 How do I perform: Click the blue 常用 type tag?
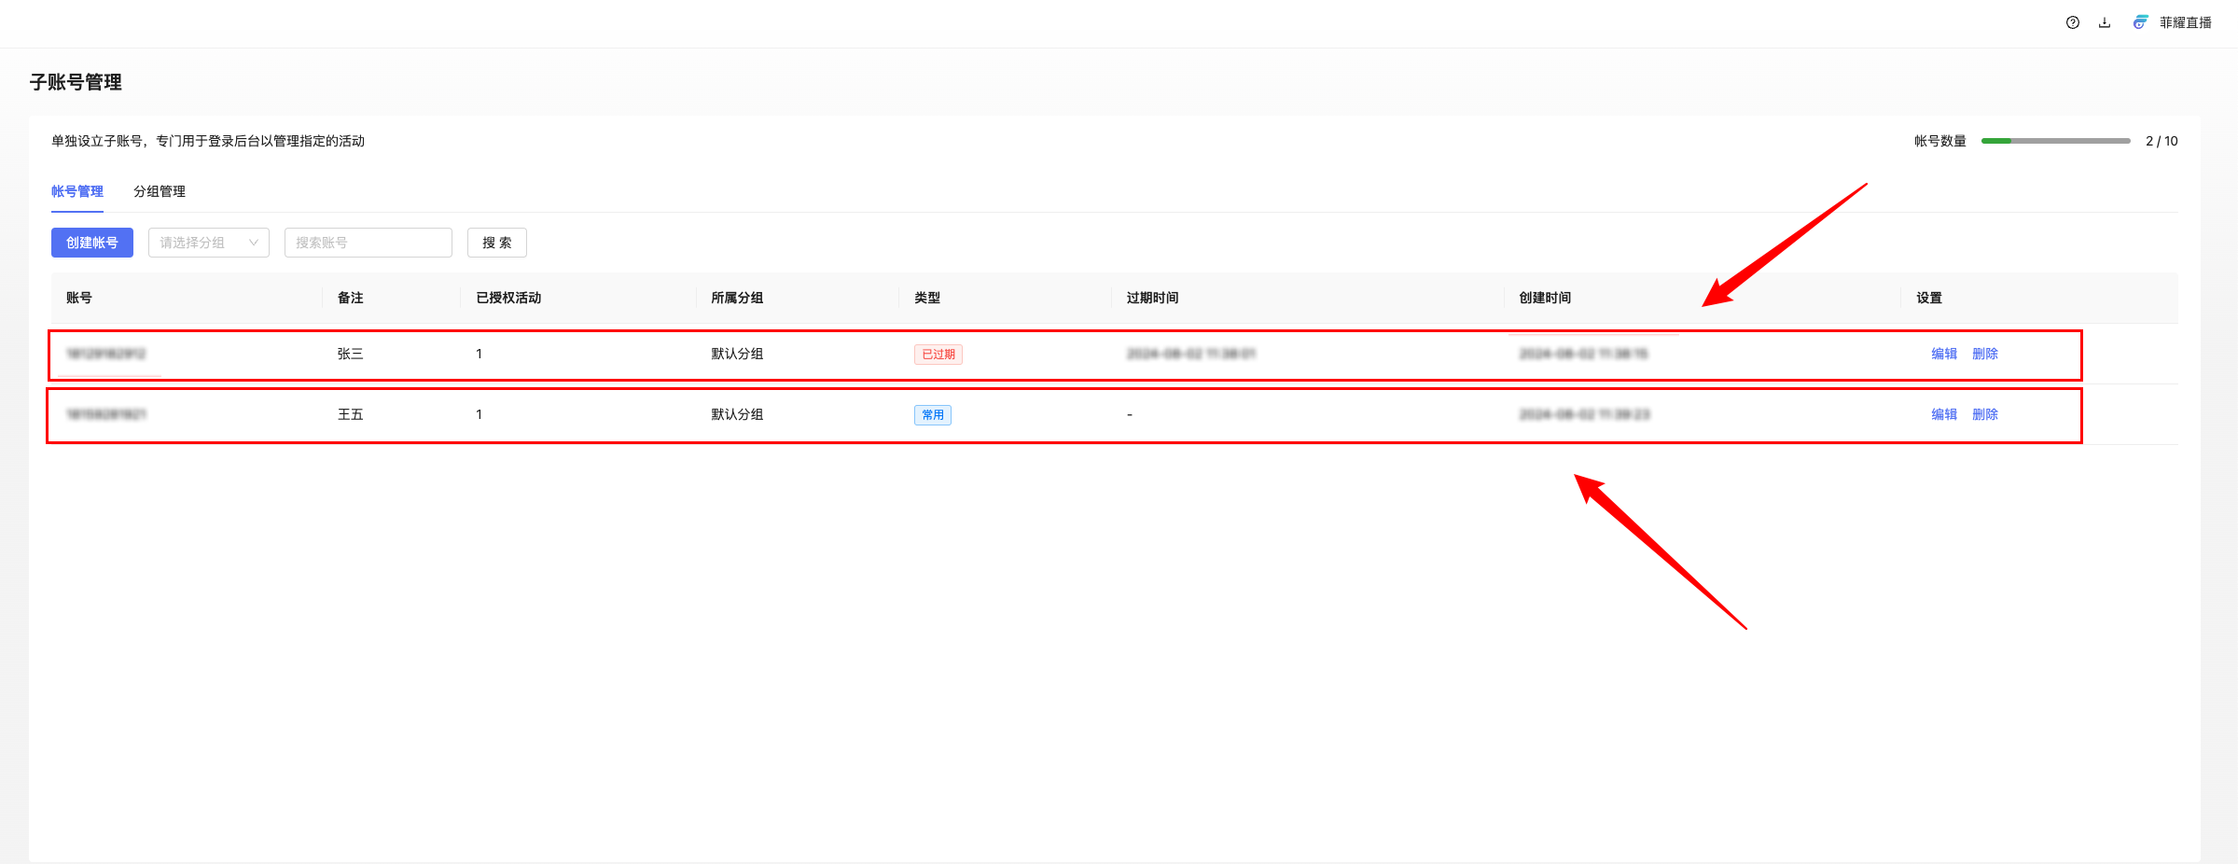[932, 415]
